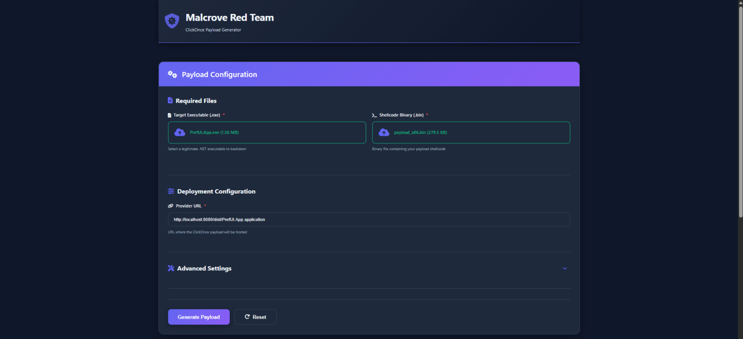Screen dimensions: 743x339
Task: Click the terminal prompt icon beside Shellcode Binary
Action: point(374,115)
